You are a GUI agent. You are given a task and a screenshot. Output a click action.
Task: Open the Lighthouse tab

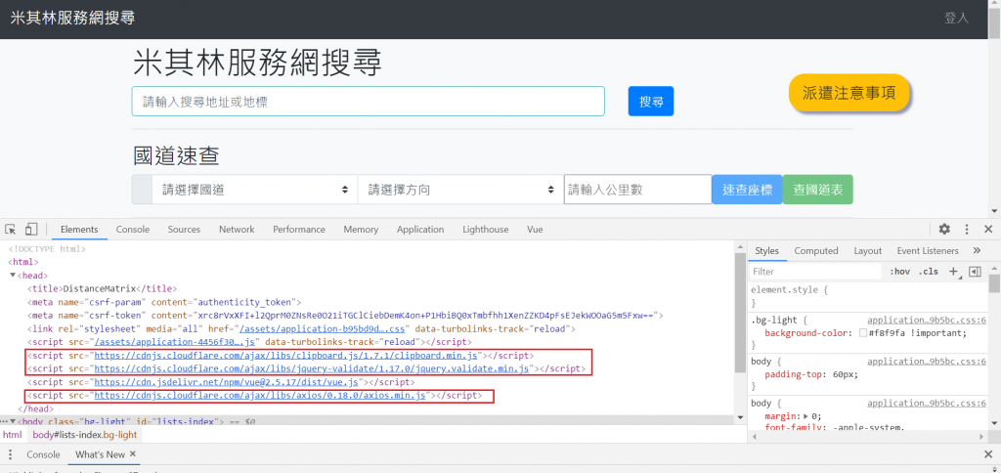coord(485,229)
